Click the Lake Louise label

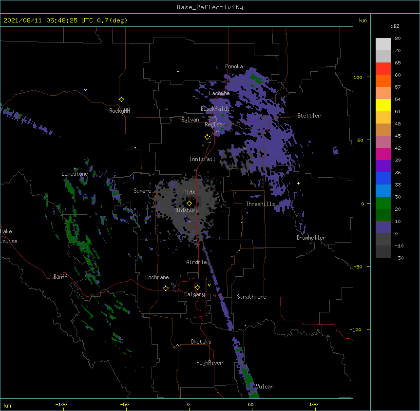click(x=9, y=236)
